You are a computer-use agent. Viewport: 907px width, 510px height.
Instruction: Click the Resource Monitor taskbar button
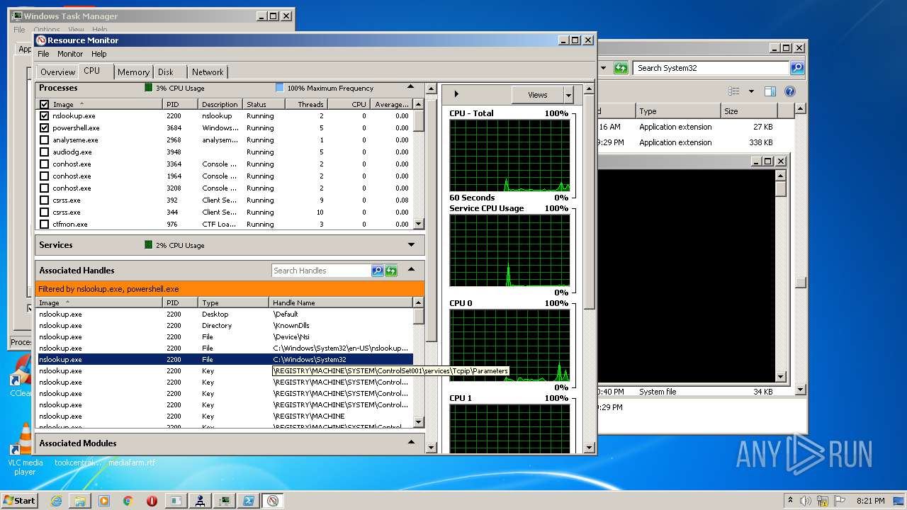272,501
